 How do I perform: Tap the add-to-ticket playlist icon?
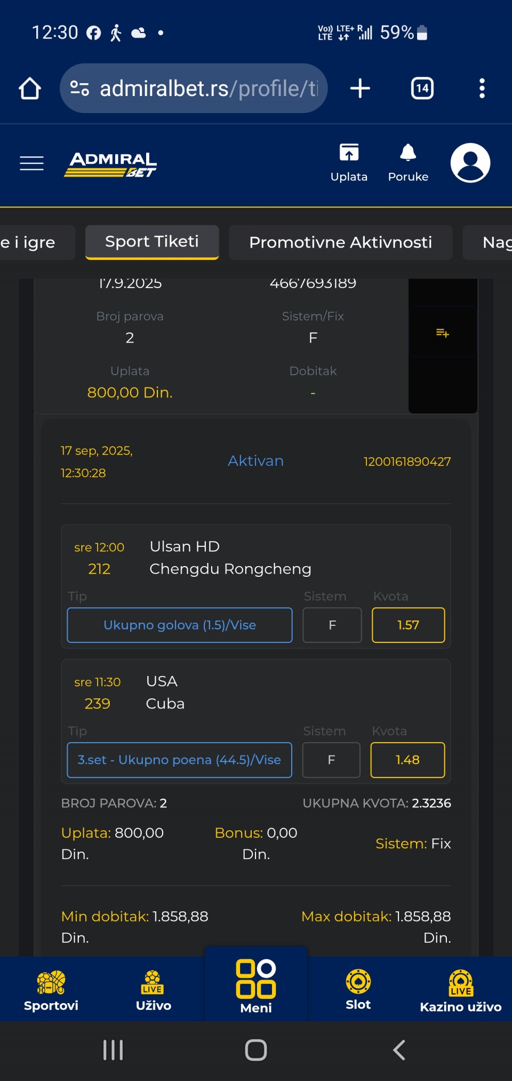[x=443, y=333]
